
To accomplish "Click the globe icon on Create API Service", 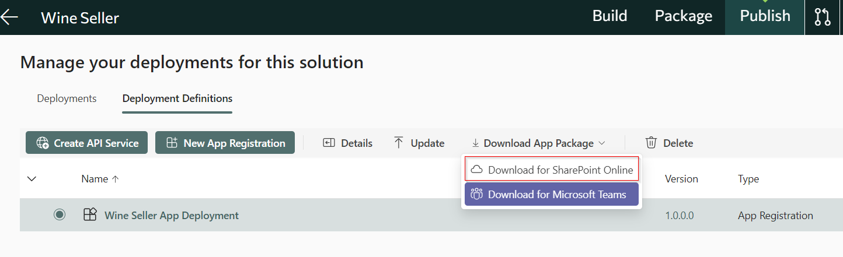I will 43,143.
